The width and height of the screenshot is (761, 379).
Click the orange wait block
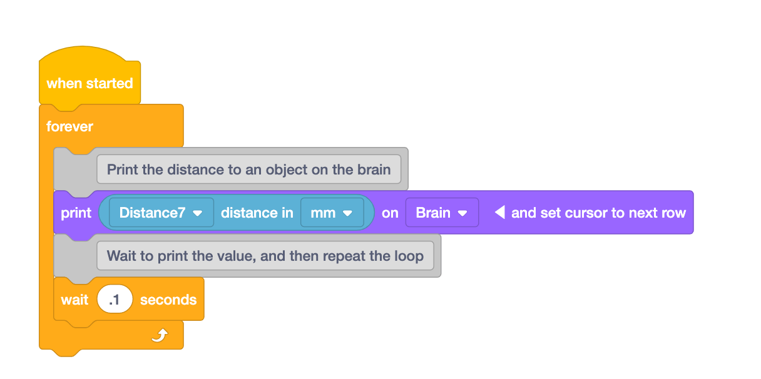tap(73, 300)
